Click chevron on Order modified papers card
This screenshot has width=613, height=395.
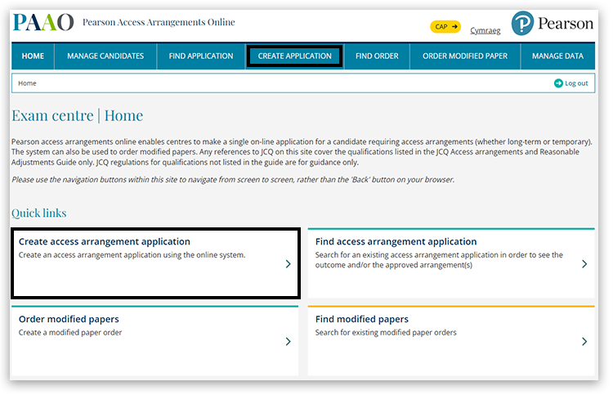tap(288, 342)
